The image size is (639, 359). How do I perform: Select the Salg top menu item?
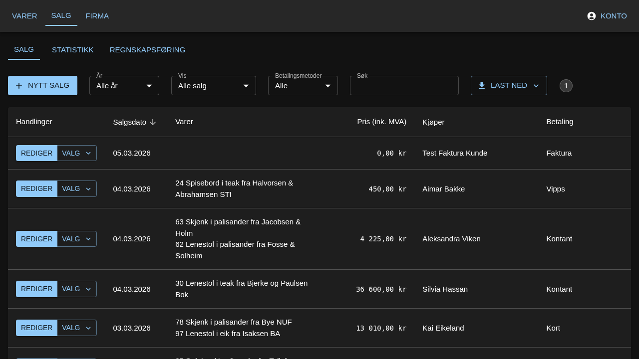click(x=61, y=16)
